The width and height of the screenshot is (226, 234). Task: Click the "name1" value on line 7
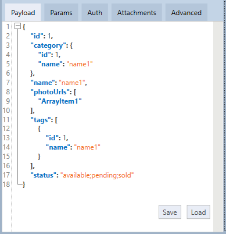click(x=72, y=83)
